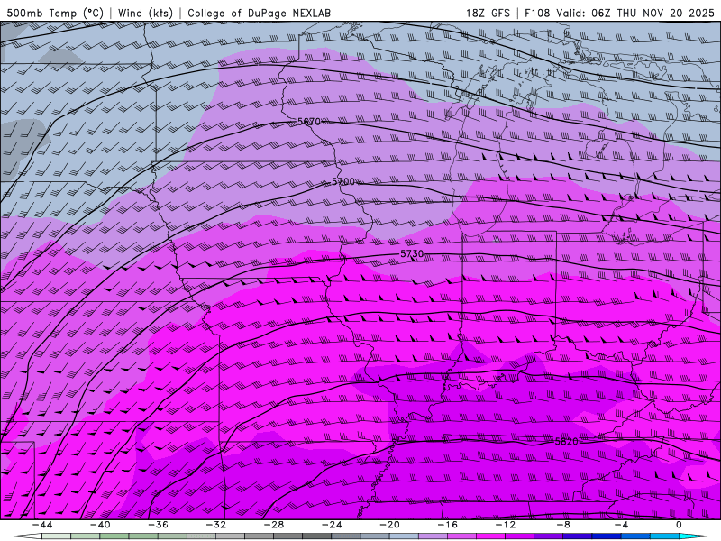
Task: Click the 0 color scale tick label
Action: click(x=679, y=525)
